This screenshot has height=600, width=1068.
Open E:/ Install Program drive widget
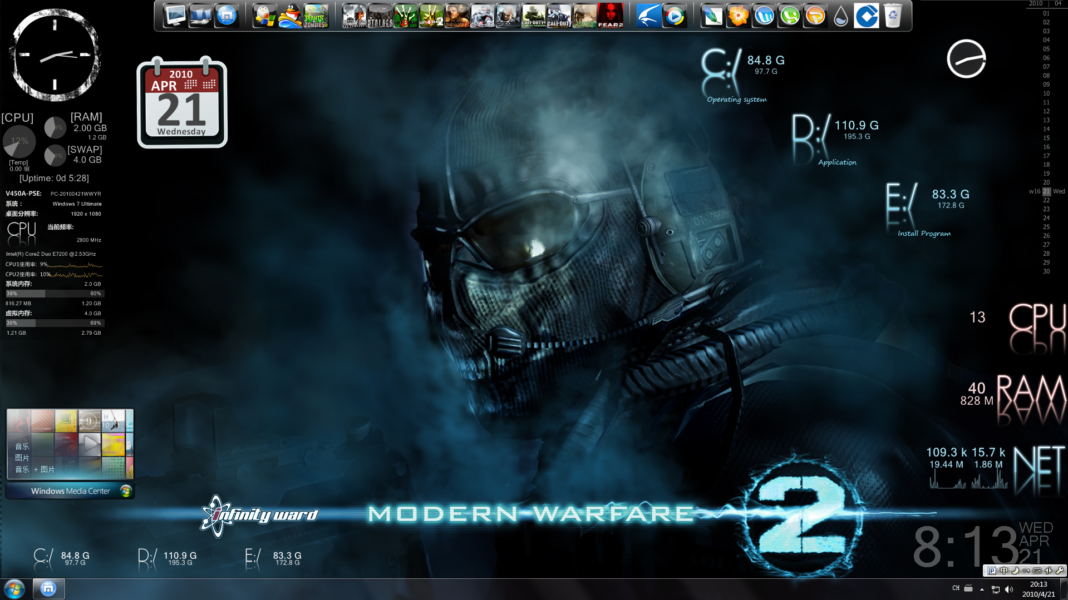pos(928,210)
